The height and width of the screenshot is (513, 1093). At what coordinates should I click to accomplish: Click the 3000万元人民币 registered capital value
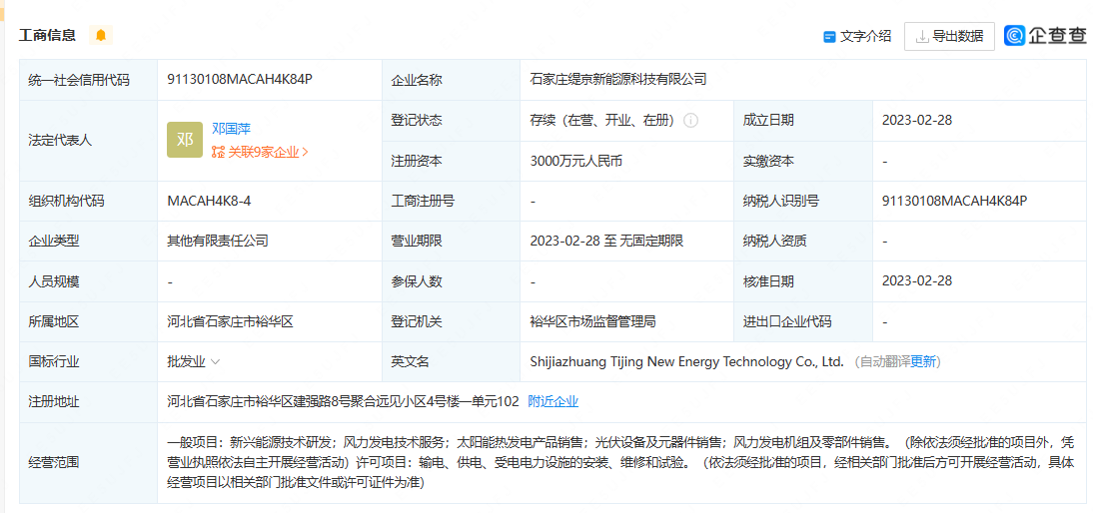tap(577, 161)
